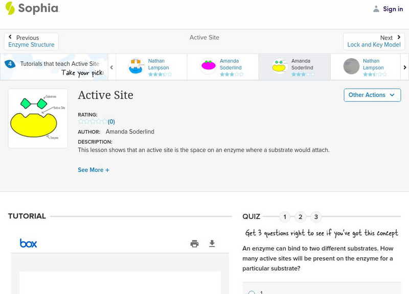Click the user profile icon beside Sign in
Viewport: 409px width, 294px height.
[376, 9]
